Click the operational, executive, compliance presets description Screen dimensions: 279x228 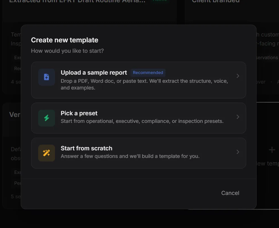[142, 121]
